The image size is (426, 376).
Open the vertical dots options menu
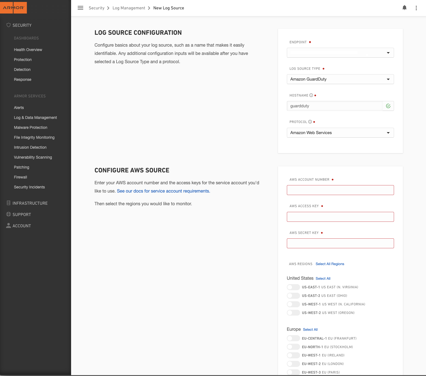pos(416,8)
